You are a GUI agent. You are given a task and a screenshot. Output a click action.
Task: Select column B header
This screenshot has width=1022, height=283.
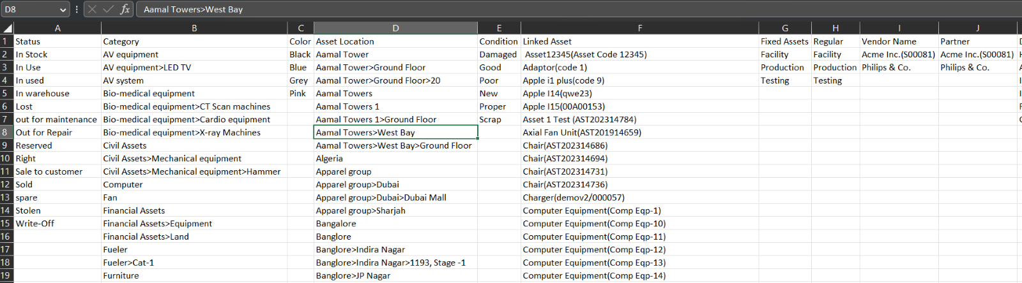(x=194, y=28)
